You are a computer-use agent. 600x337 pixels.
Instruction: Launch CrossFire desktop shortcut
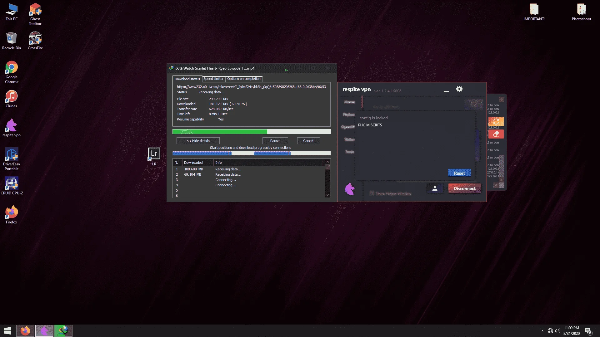click(35, 41)
